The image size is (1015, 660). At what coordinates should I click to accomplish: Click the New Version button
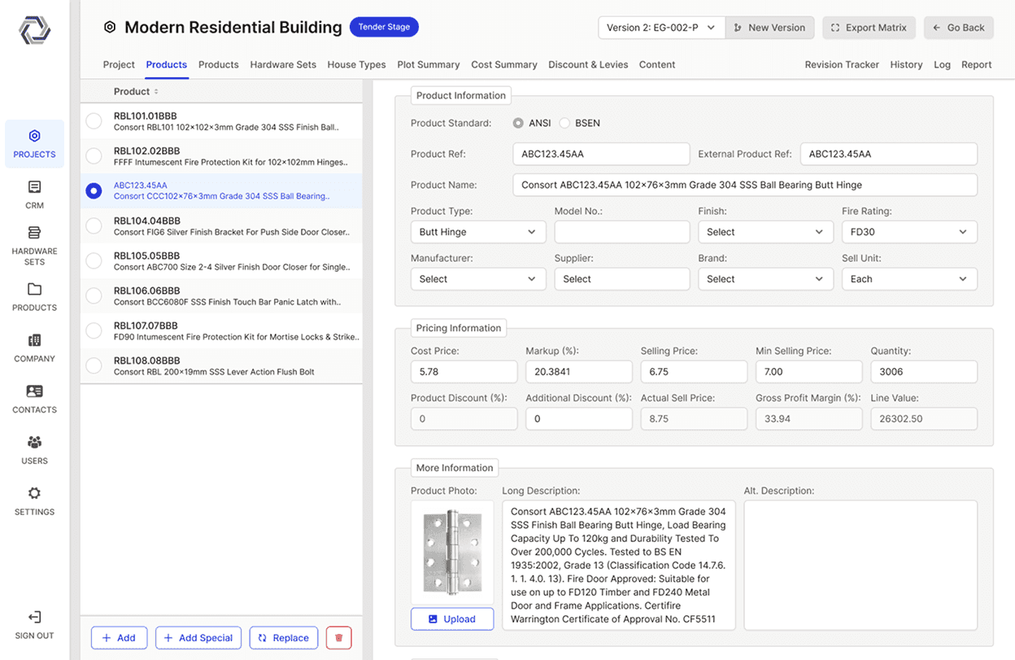coord(769,28)
